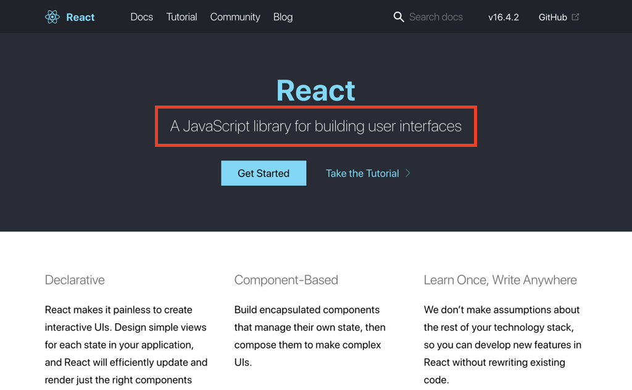The height and width of the screenshot is (390, 632).
Task: Open the GitHub link in the navbar
Action: (552, 17)
